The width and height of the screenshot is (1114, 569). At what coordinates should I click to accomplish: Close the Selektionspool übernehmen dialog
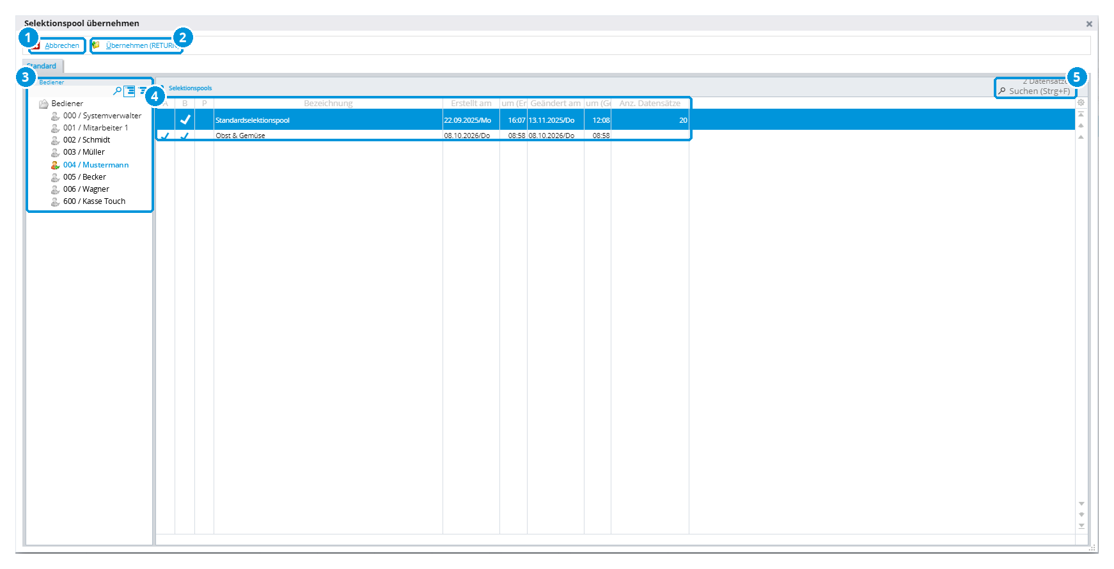coord(1089,24)
